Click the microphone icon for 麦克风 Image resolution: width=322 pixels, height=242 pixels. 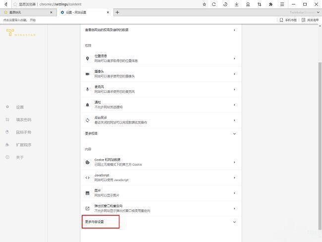88,89
